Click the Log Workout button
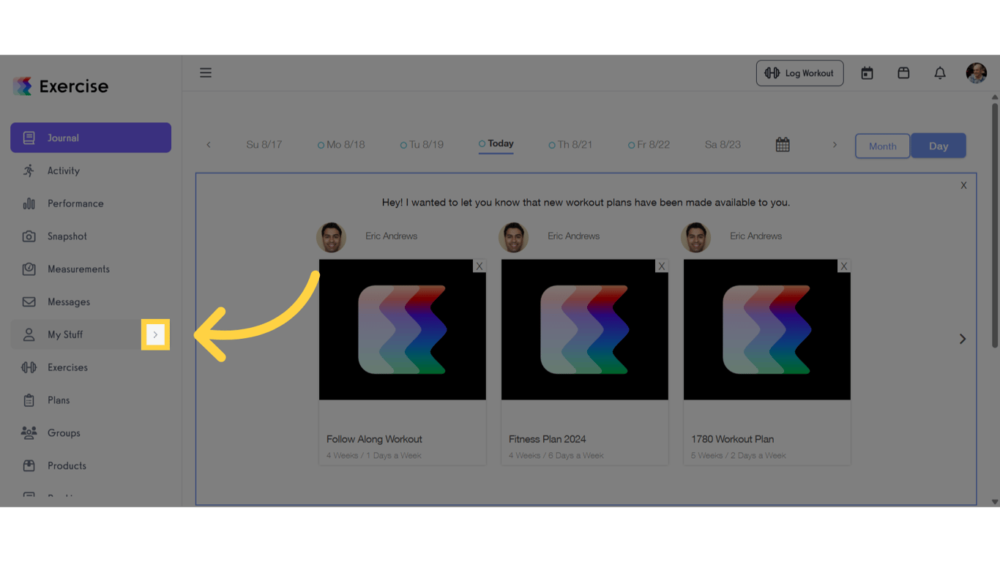1000x562 pixels. pos(799,72)
